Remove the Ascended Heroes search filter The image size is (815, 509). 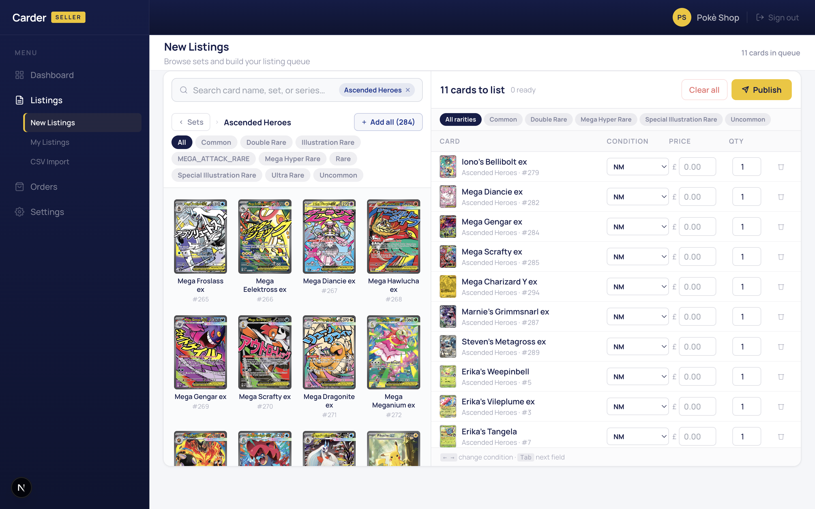407,90
